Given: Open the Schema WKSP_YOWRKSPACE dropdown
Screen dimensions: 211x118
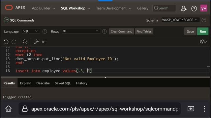Looking at the screenshot, I should [180, 20].
